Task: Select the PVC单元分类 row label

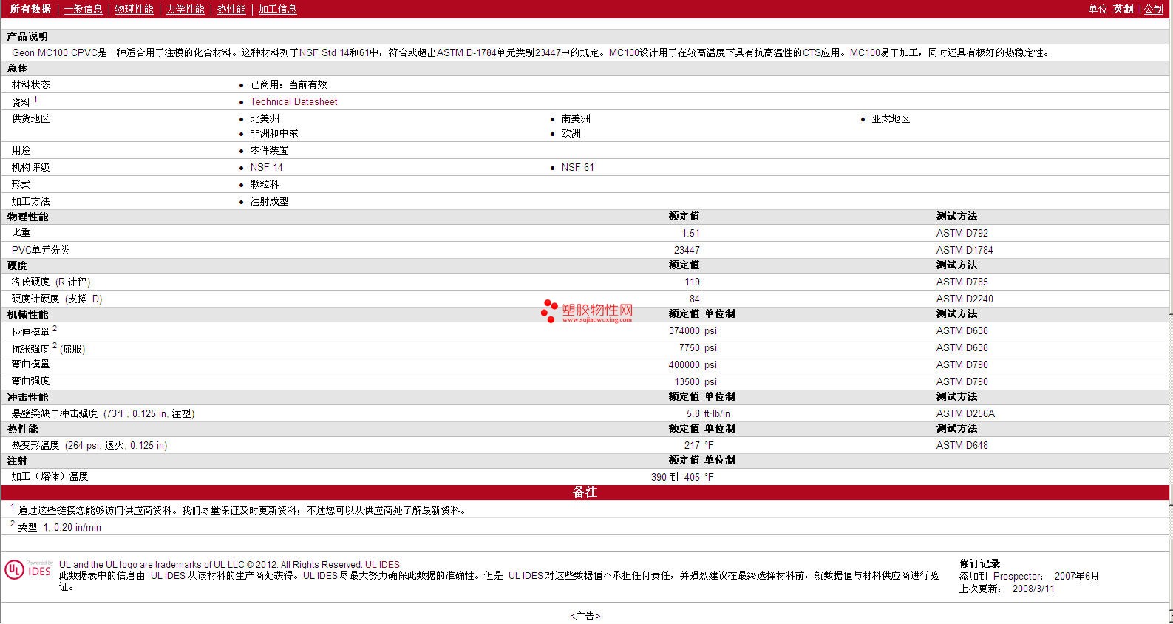Action: point(41,251)
